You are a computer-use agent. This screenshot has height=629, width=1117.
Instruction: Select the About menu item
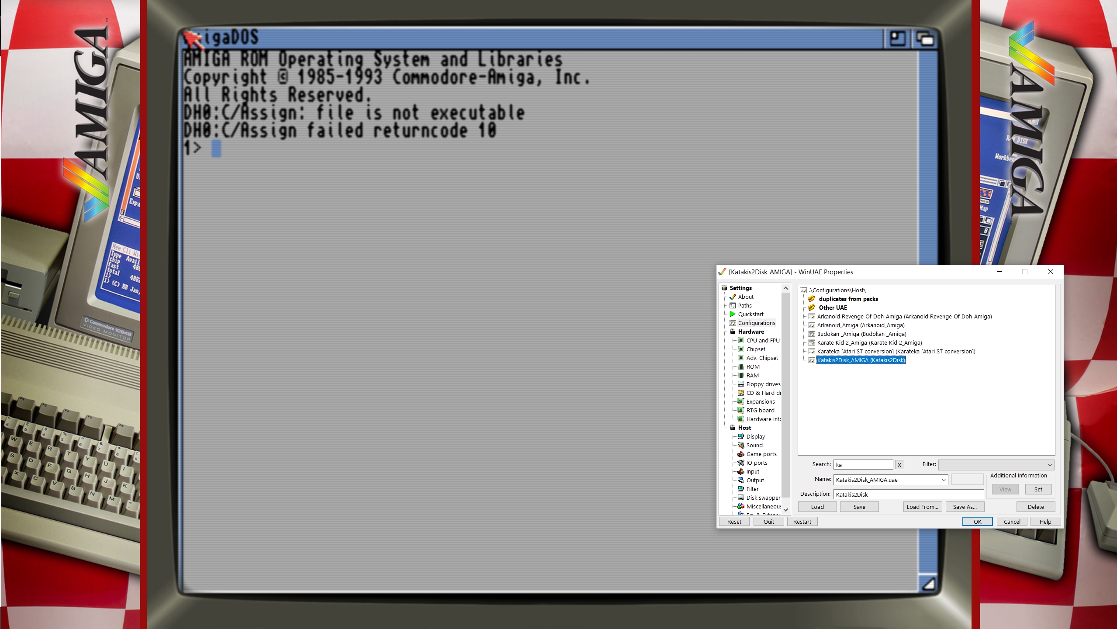tap(746, 297)
